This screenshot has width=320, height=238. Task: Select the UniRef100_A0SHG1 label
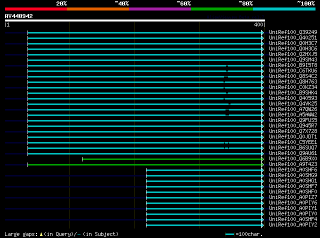coord(293,181)
